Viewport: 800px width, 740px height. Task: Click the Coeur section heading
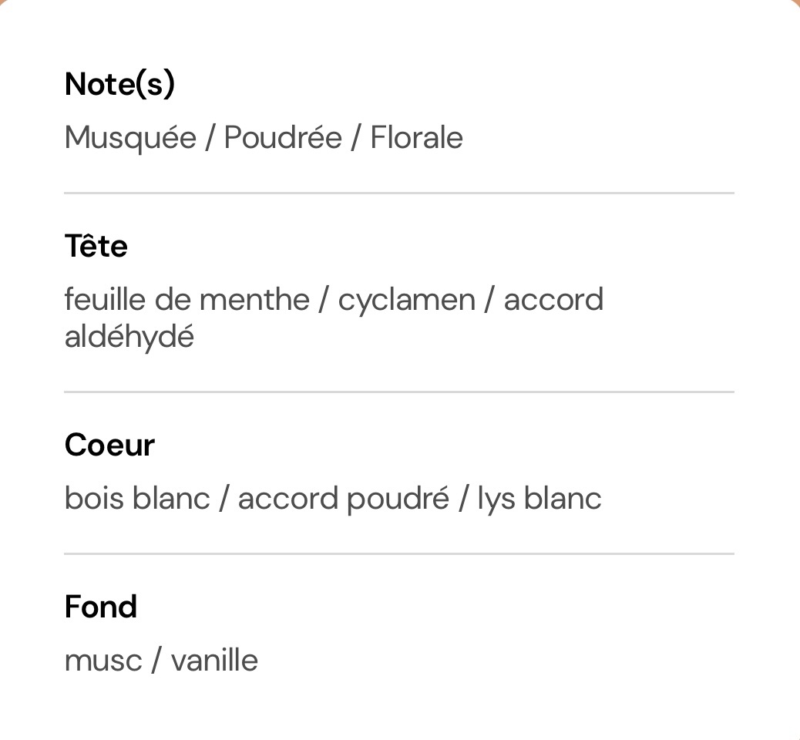tap(109, 445)
